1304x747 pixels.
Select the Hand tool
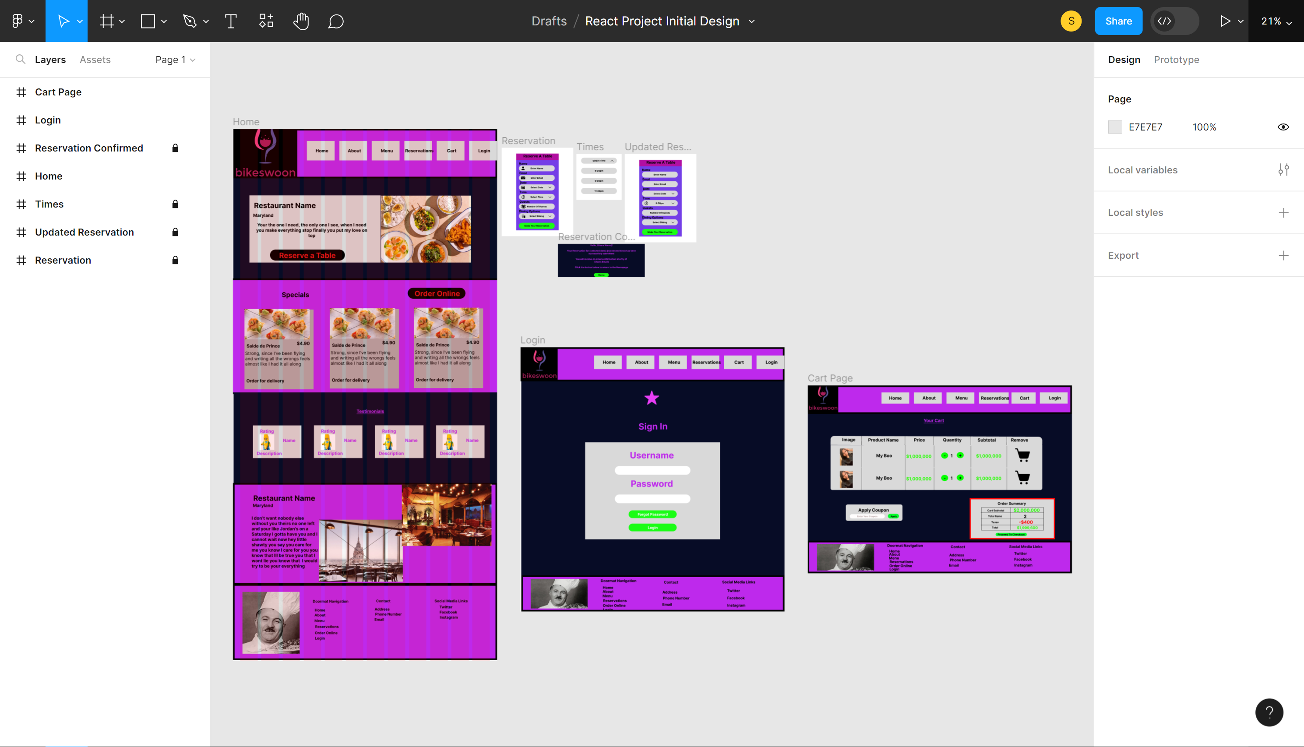pos(301,21)
